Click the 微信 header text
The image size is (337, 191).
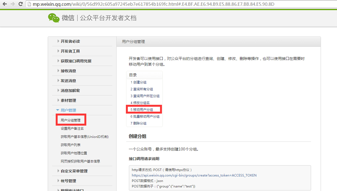68,18
